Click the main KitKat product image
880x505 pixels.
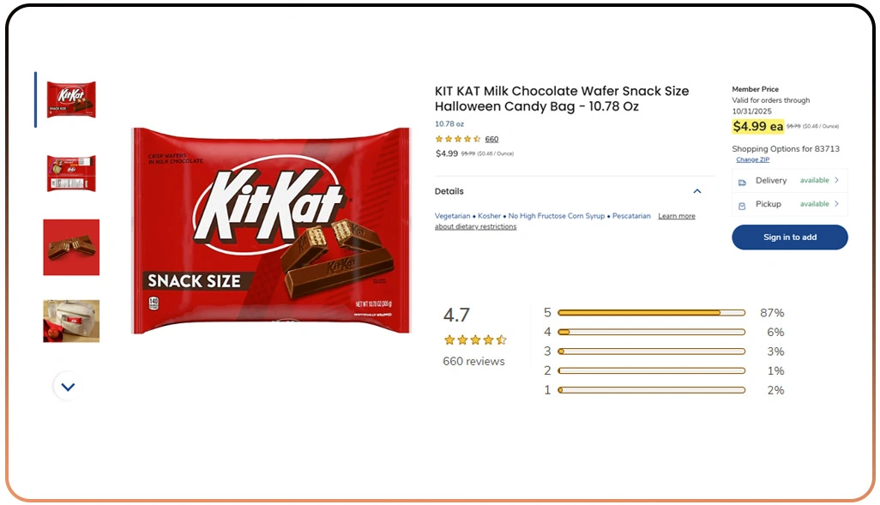click(270, 231)
